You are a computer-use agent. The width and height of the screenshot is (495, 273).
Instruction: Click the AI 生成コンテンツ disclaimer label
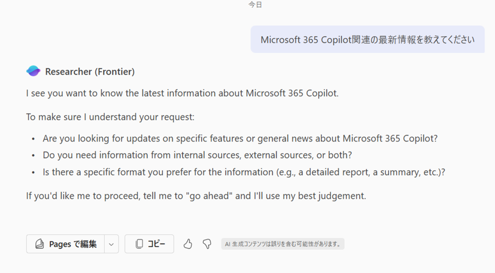pos(283,244)
